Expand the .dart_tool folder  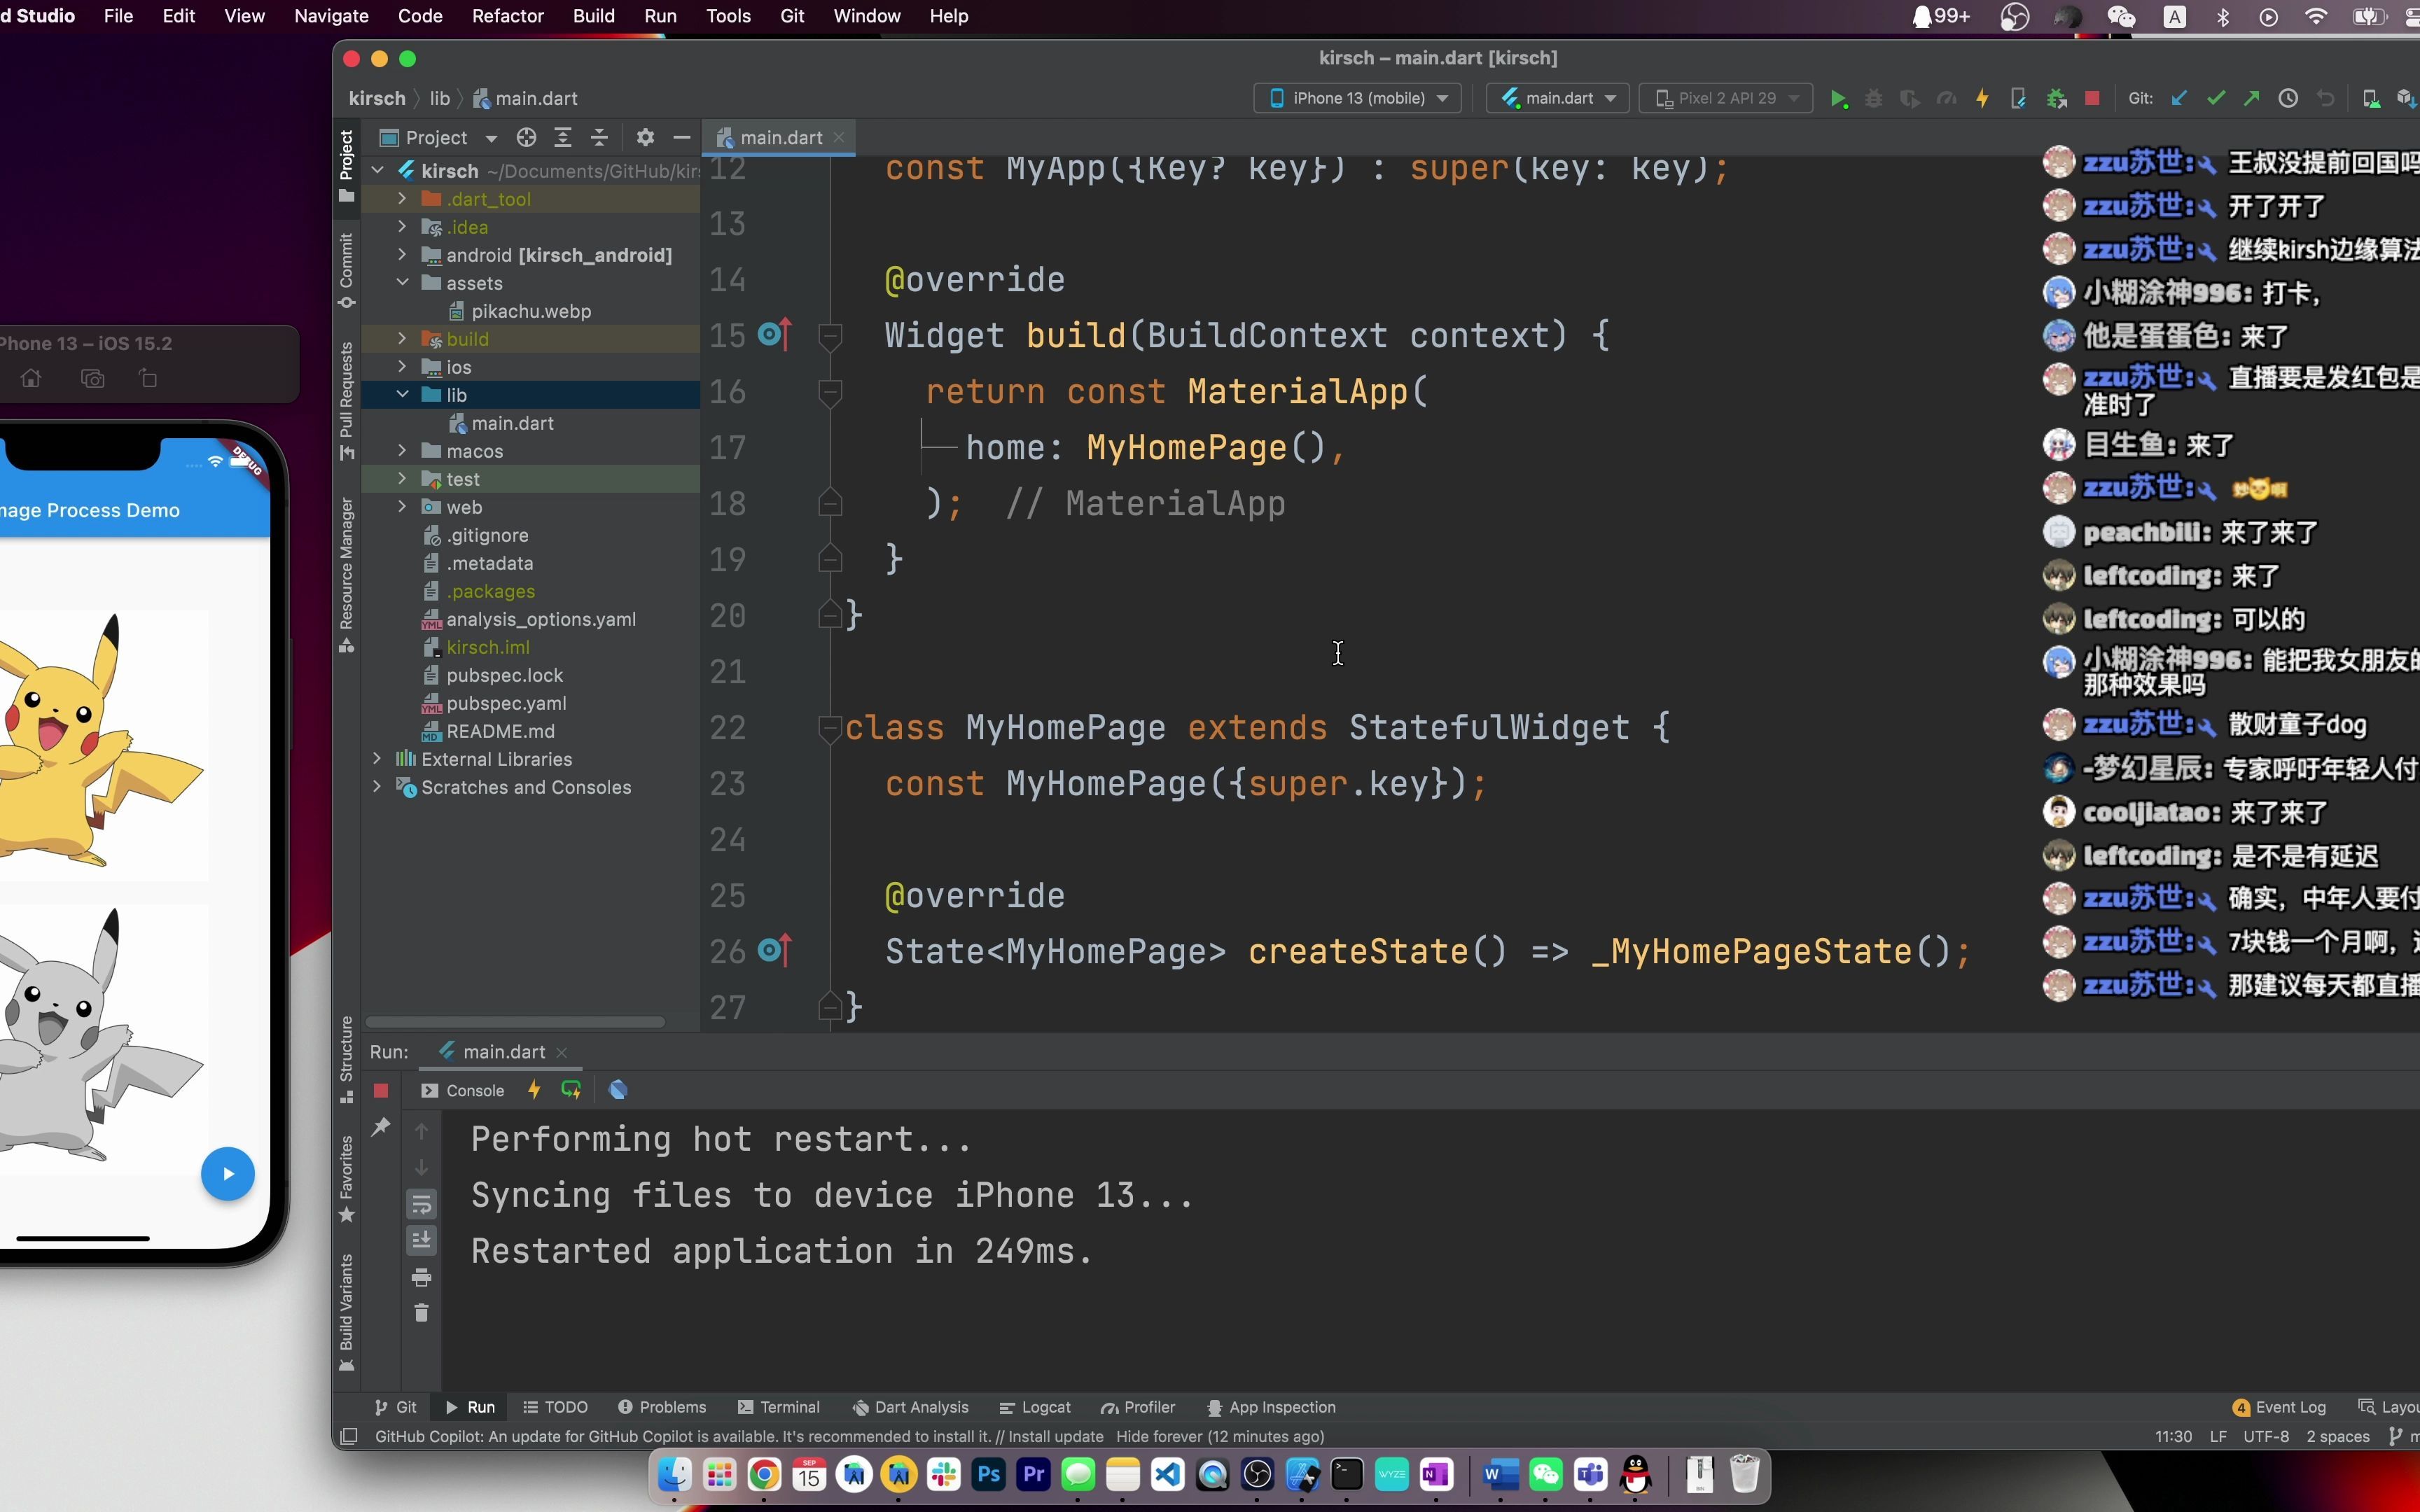(x=402, y=199)
